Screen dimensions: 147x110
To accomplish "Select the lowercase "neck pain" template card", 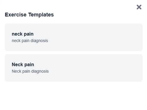I will click(x=74, y=37).
